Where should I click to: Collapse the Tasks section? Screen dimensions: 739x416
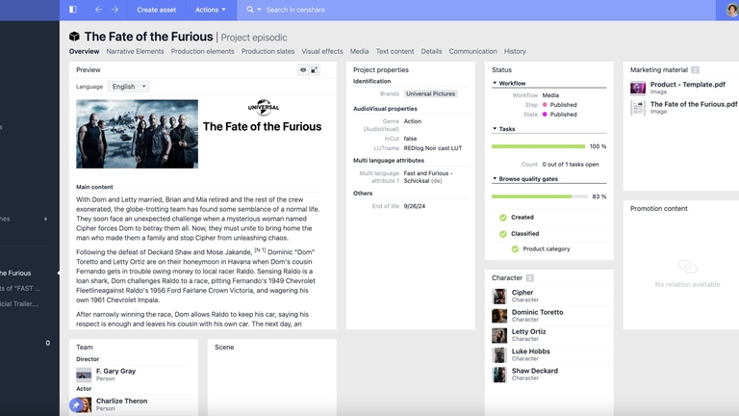tap(495, 128)
